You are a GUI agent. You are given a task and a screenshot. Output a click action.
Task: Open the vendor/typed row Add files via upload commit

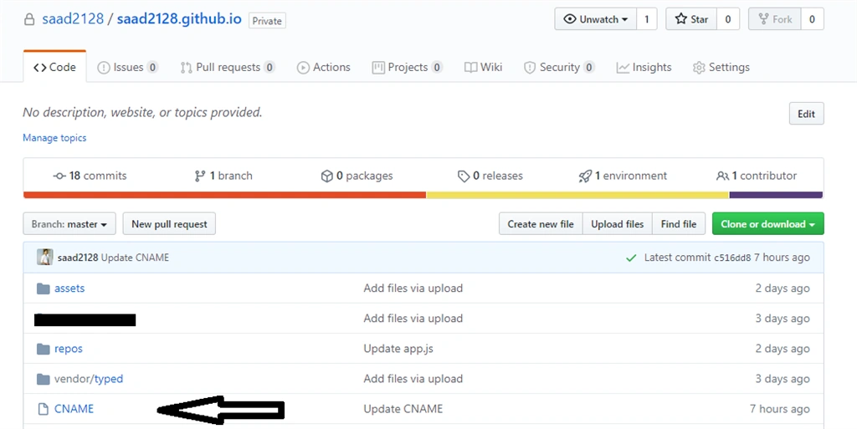[x=413, y=379]
